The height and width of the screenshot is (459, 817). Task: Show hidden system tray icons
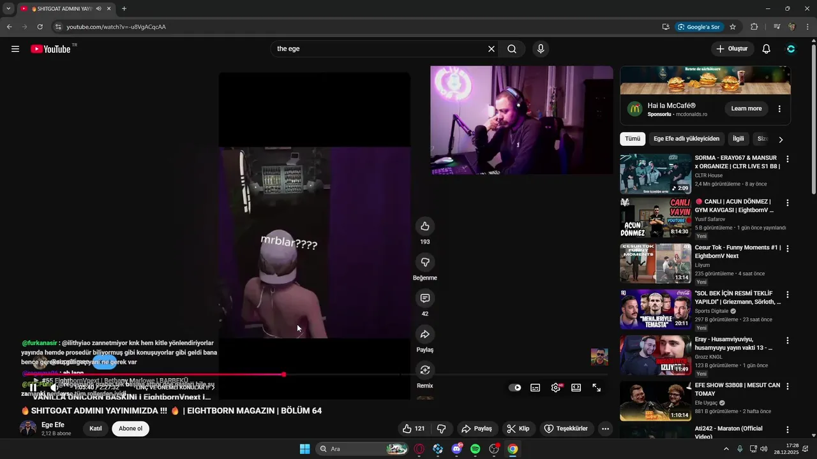726,449
